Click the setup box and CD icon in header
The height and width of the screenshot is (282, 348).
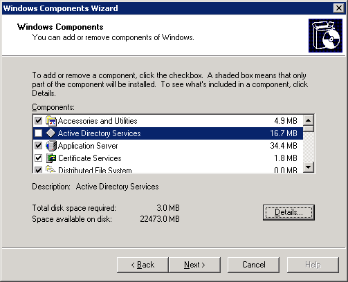(x=325, y=35)
